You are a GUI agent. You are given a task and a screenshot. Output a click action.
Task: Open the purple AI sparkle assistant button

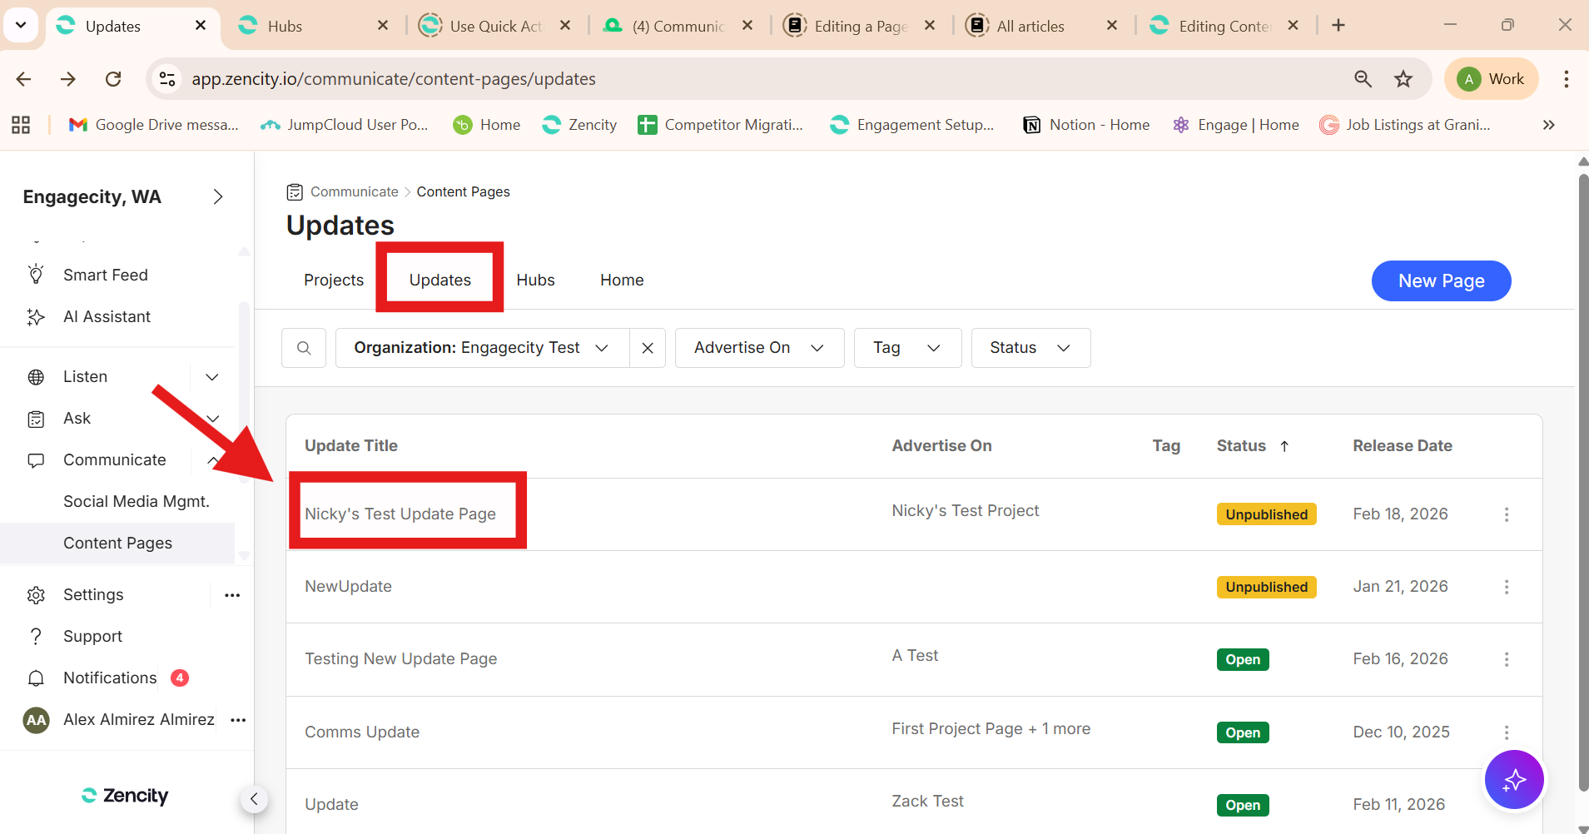click(x=1513, y=780)
